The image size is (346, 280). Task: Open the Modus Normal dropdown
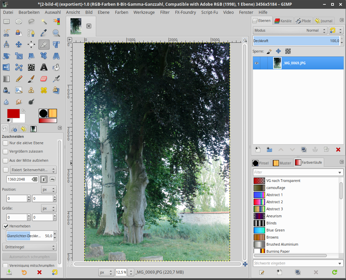(290, 30)
